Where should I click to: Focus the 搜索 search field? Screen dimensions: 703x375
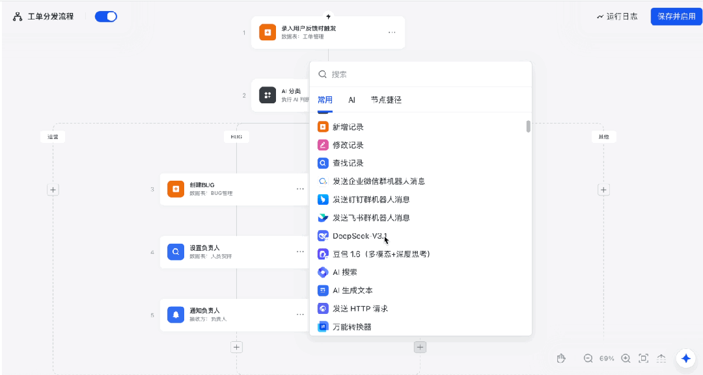420,74
